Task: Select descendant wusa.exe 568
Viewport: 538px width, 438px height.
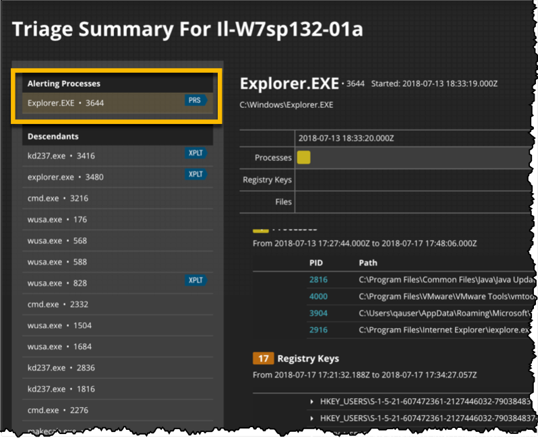Action: coord(117,241)
